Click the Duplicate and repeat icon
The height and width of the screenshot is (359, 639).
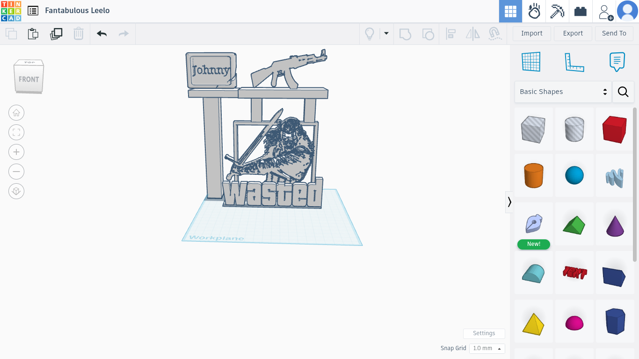point(56,34)
